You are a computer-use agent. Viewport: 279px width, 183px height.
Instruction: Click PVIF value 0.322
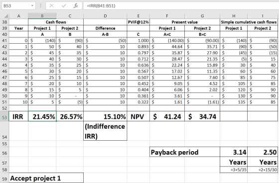[139, 102]
